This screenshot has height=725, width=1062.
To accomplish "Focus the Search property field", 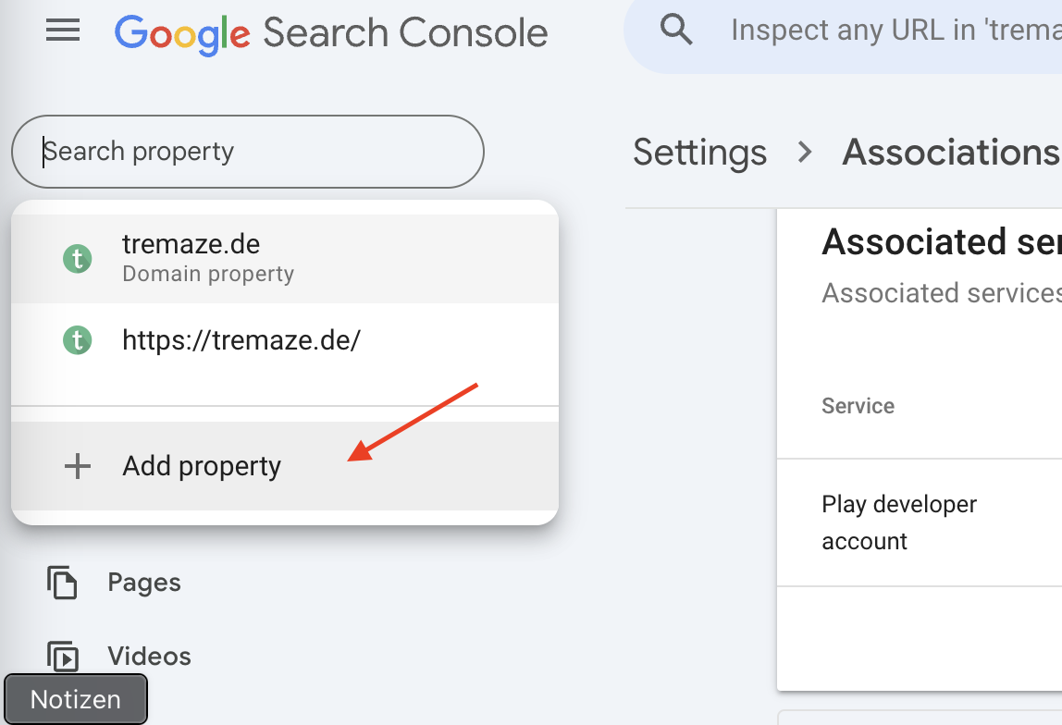I will click(248, 152).
